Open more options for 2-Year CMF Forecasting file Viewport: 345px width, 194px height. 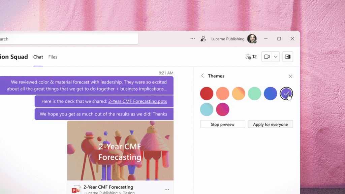click(166, 189)
